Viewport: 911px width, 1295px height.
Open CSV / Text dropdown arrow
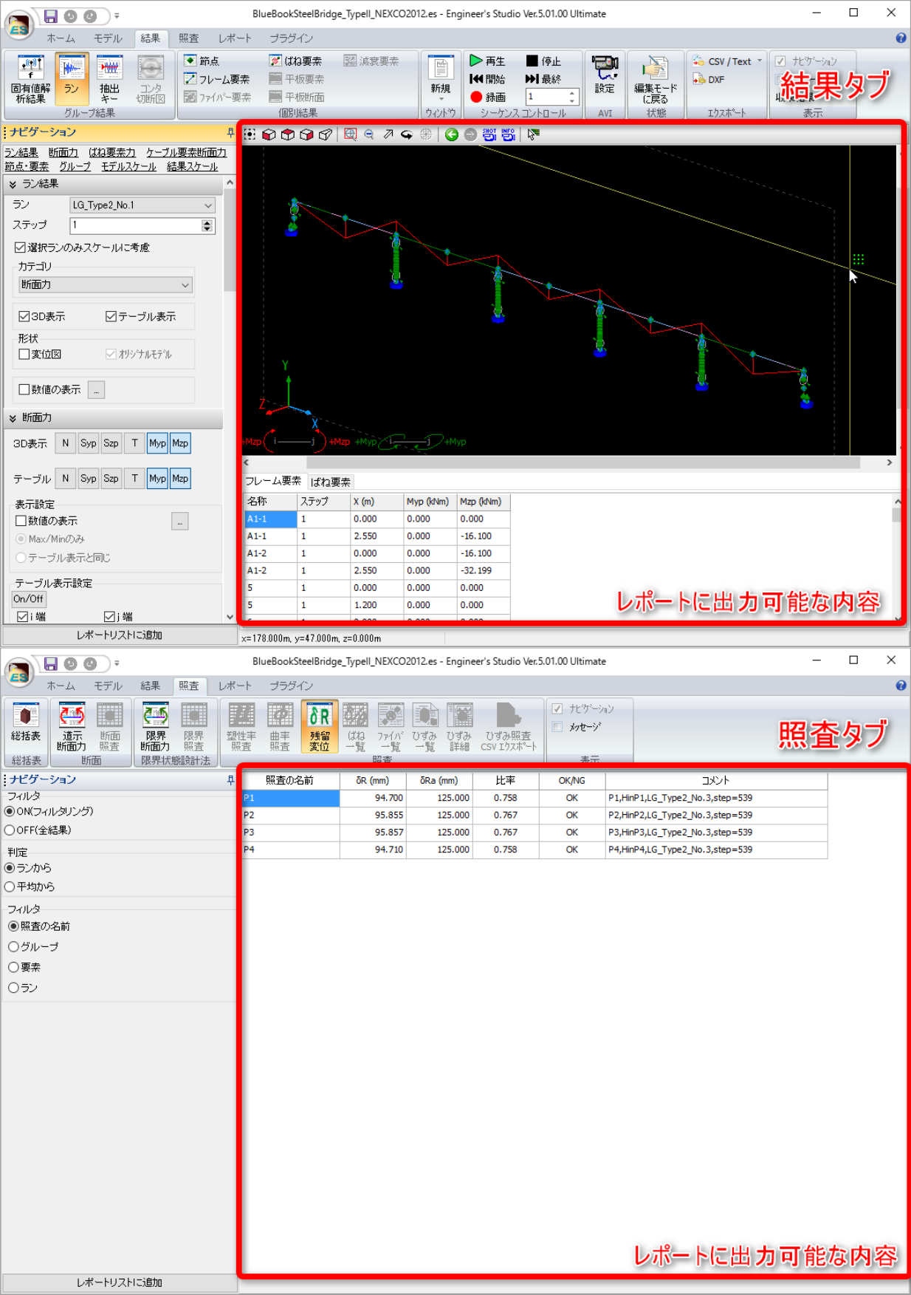pyautogui.click(x=760, y=61)
